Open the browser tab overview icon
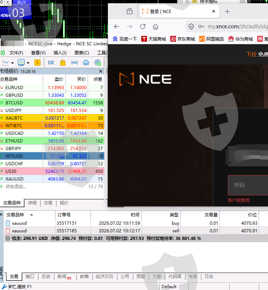This screenshot has height=290, width=268. click(130, 12)
